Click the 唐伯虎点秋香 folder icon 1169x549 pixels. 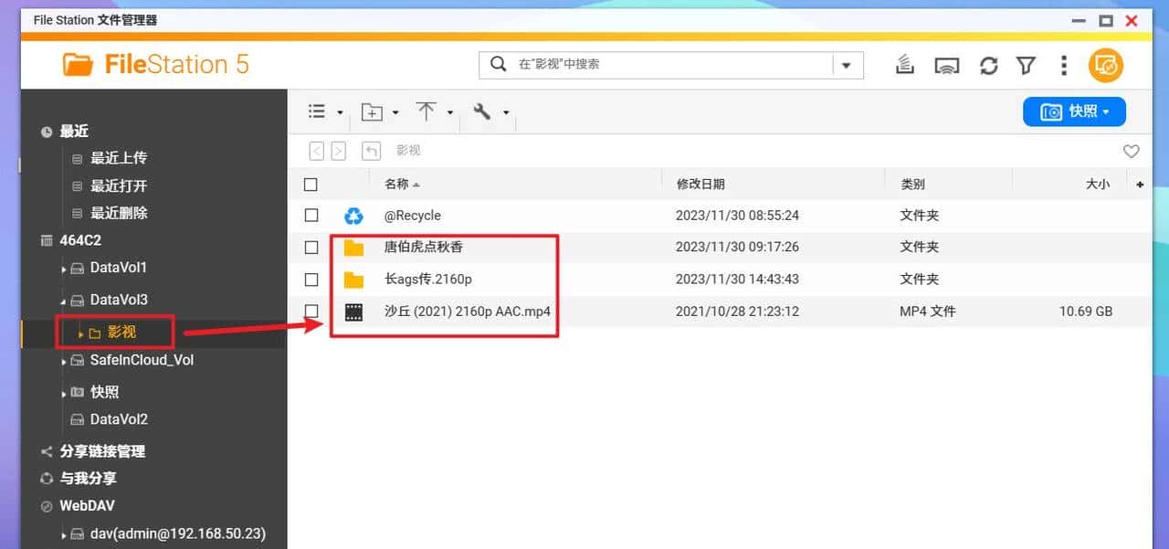tap(353, 248)
